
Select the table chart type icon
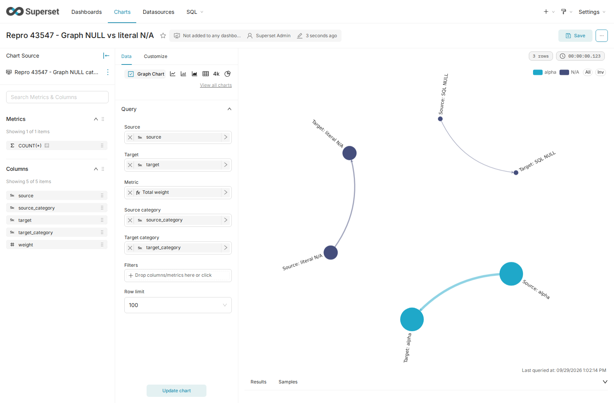[206, 74]
